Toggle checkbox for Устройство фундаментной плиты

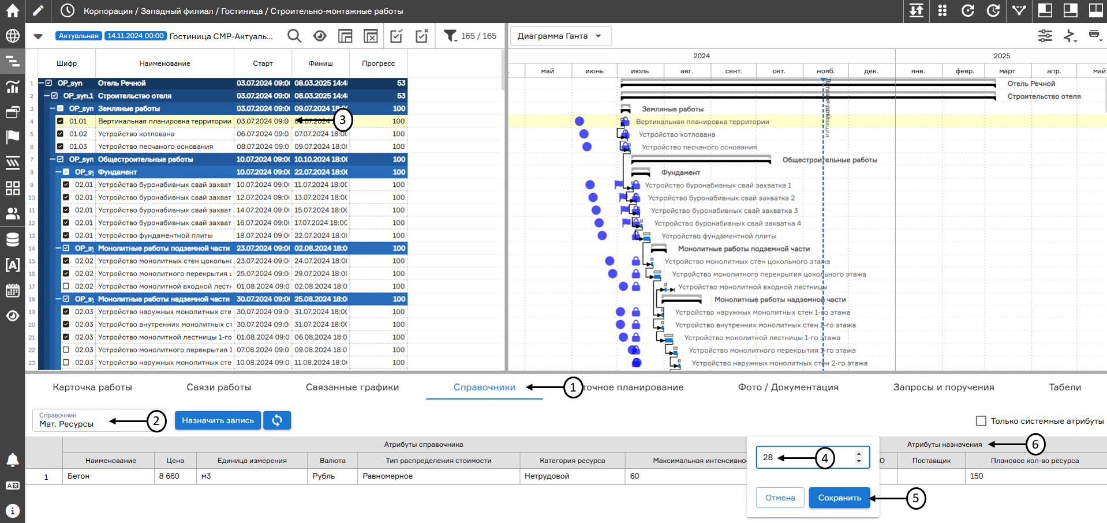pos(66,235)
